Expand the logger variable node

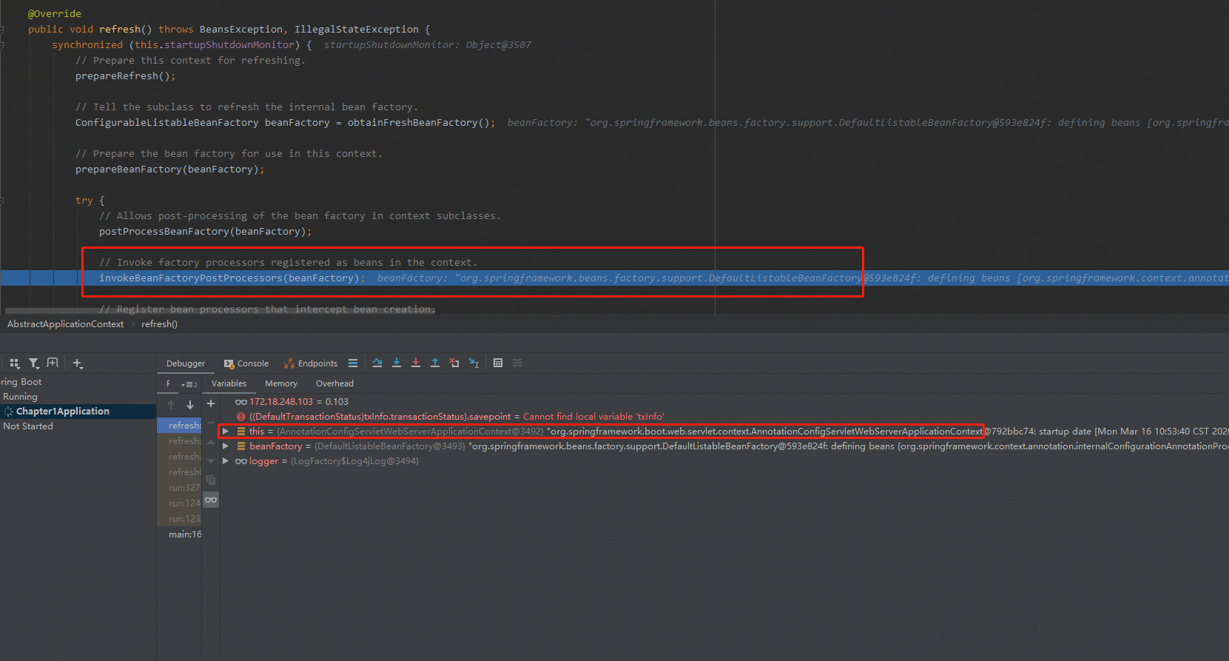(x=226, y=461)
